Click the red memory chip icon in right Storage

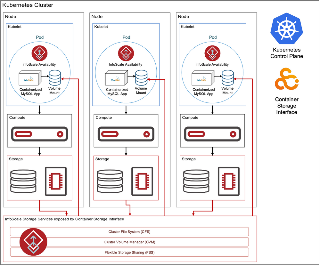[229, 181]
